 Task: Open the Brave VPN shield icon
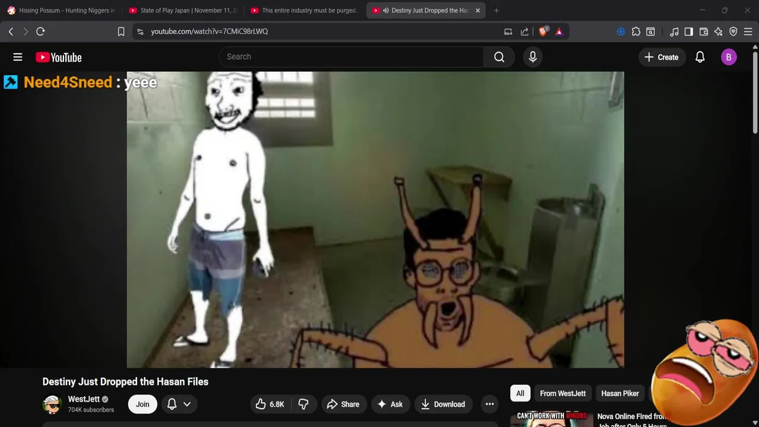(734, 31)
